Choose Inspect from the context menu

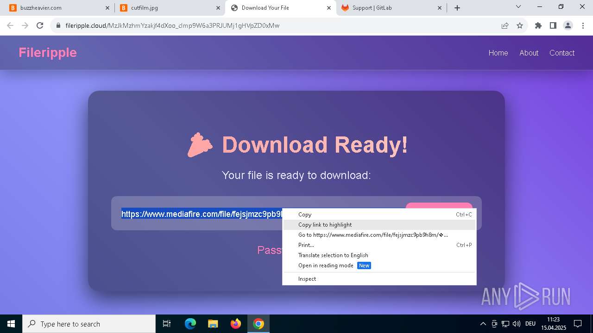[x=379, y=279]
